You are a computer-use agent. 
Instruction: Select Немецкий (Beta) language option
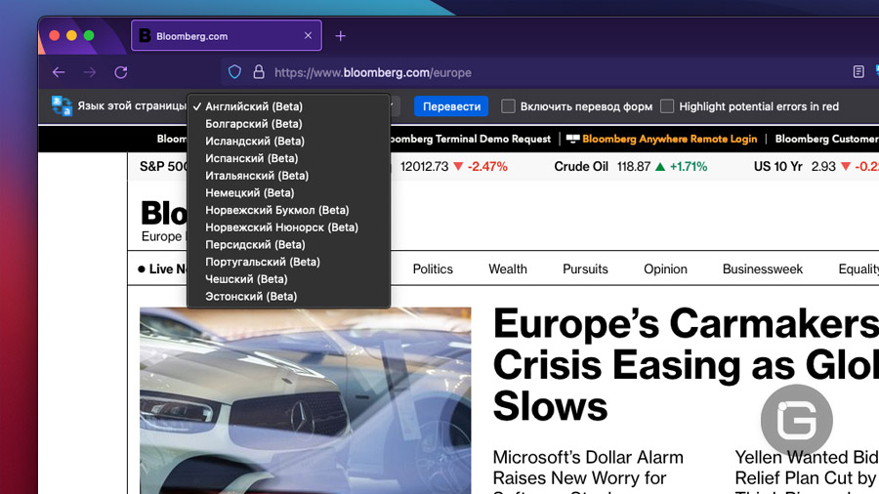point(288,193)
